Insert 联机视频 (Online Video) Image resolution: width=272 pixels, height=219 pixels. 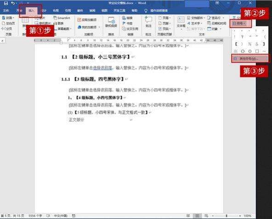click(111, 22)
